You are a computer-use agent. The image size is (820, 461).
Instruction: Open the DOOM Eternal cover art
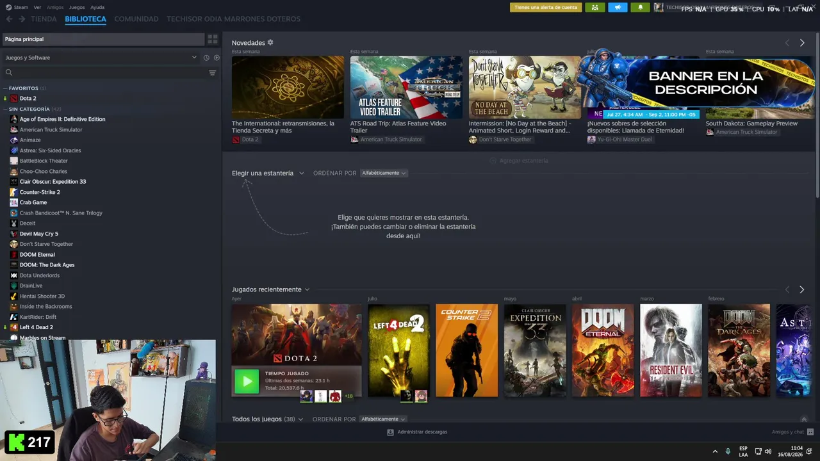[603, 350]
